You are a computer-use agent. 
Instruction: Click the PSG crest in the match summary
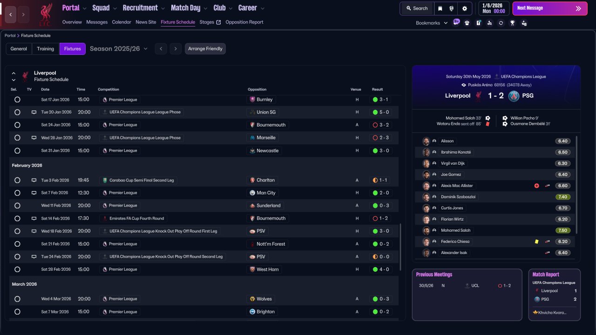(514, 96)
